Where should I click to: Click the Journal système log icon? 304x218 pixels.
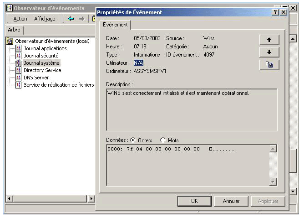[18, 63]
